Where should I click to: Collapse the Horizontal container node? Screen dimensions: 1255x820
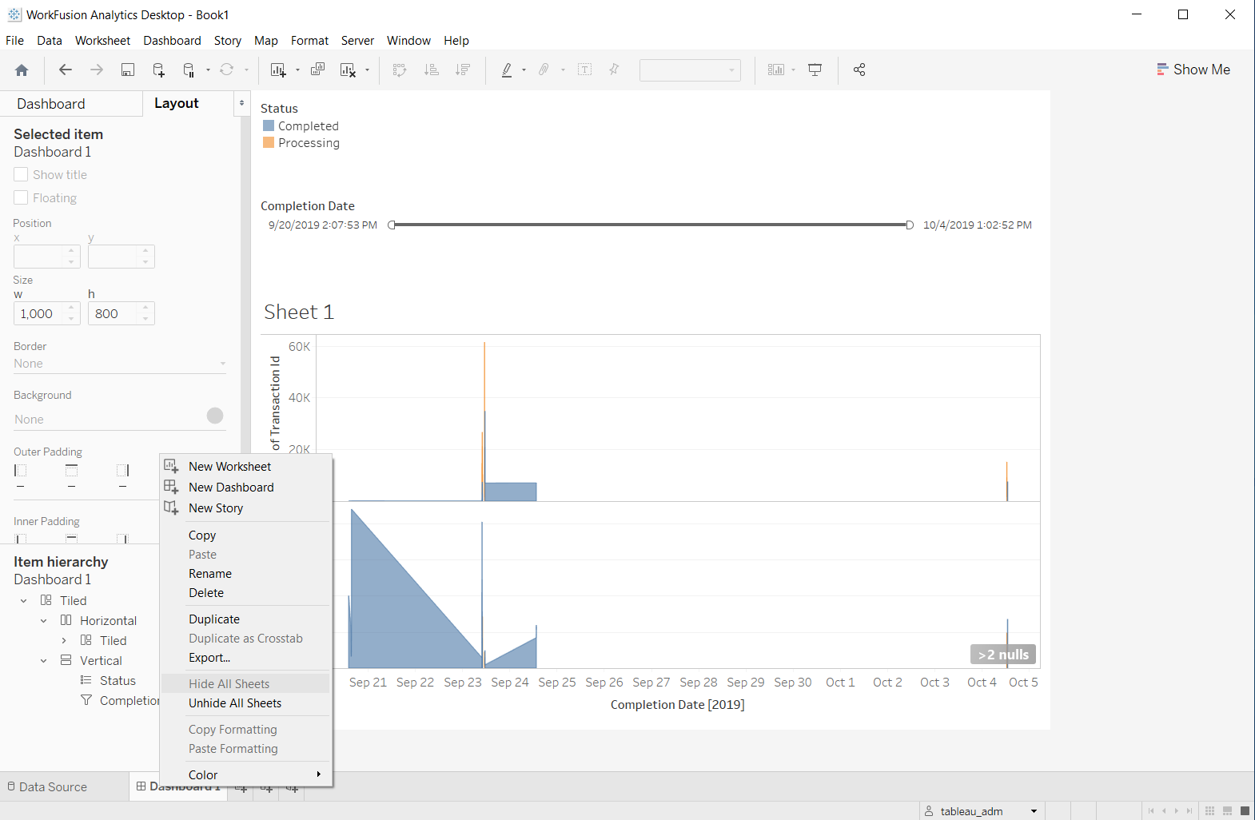point(44,621)
